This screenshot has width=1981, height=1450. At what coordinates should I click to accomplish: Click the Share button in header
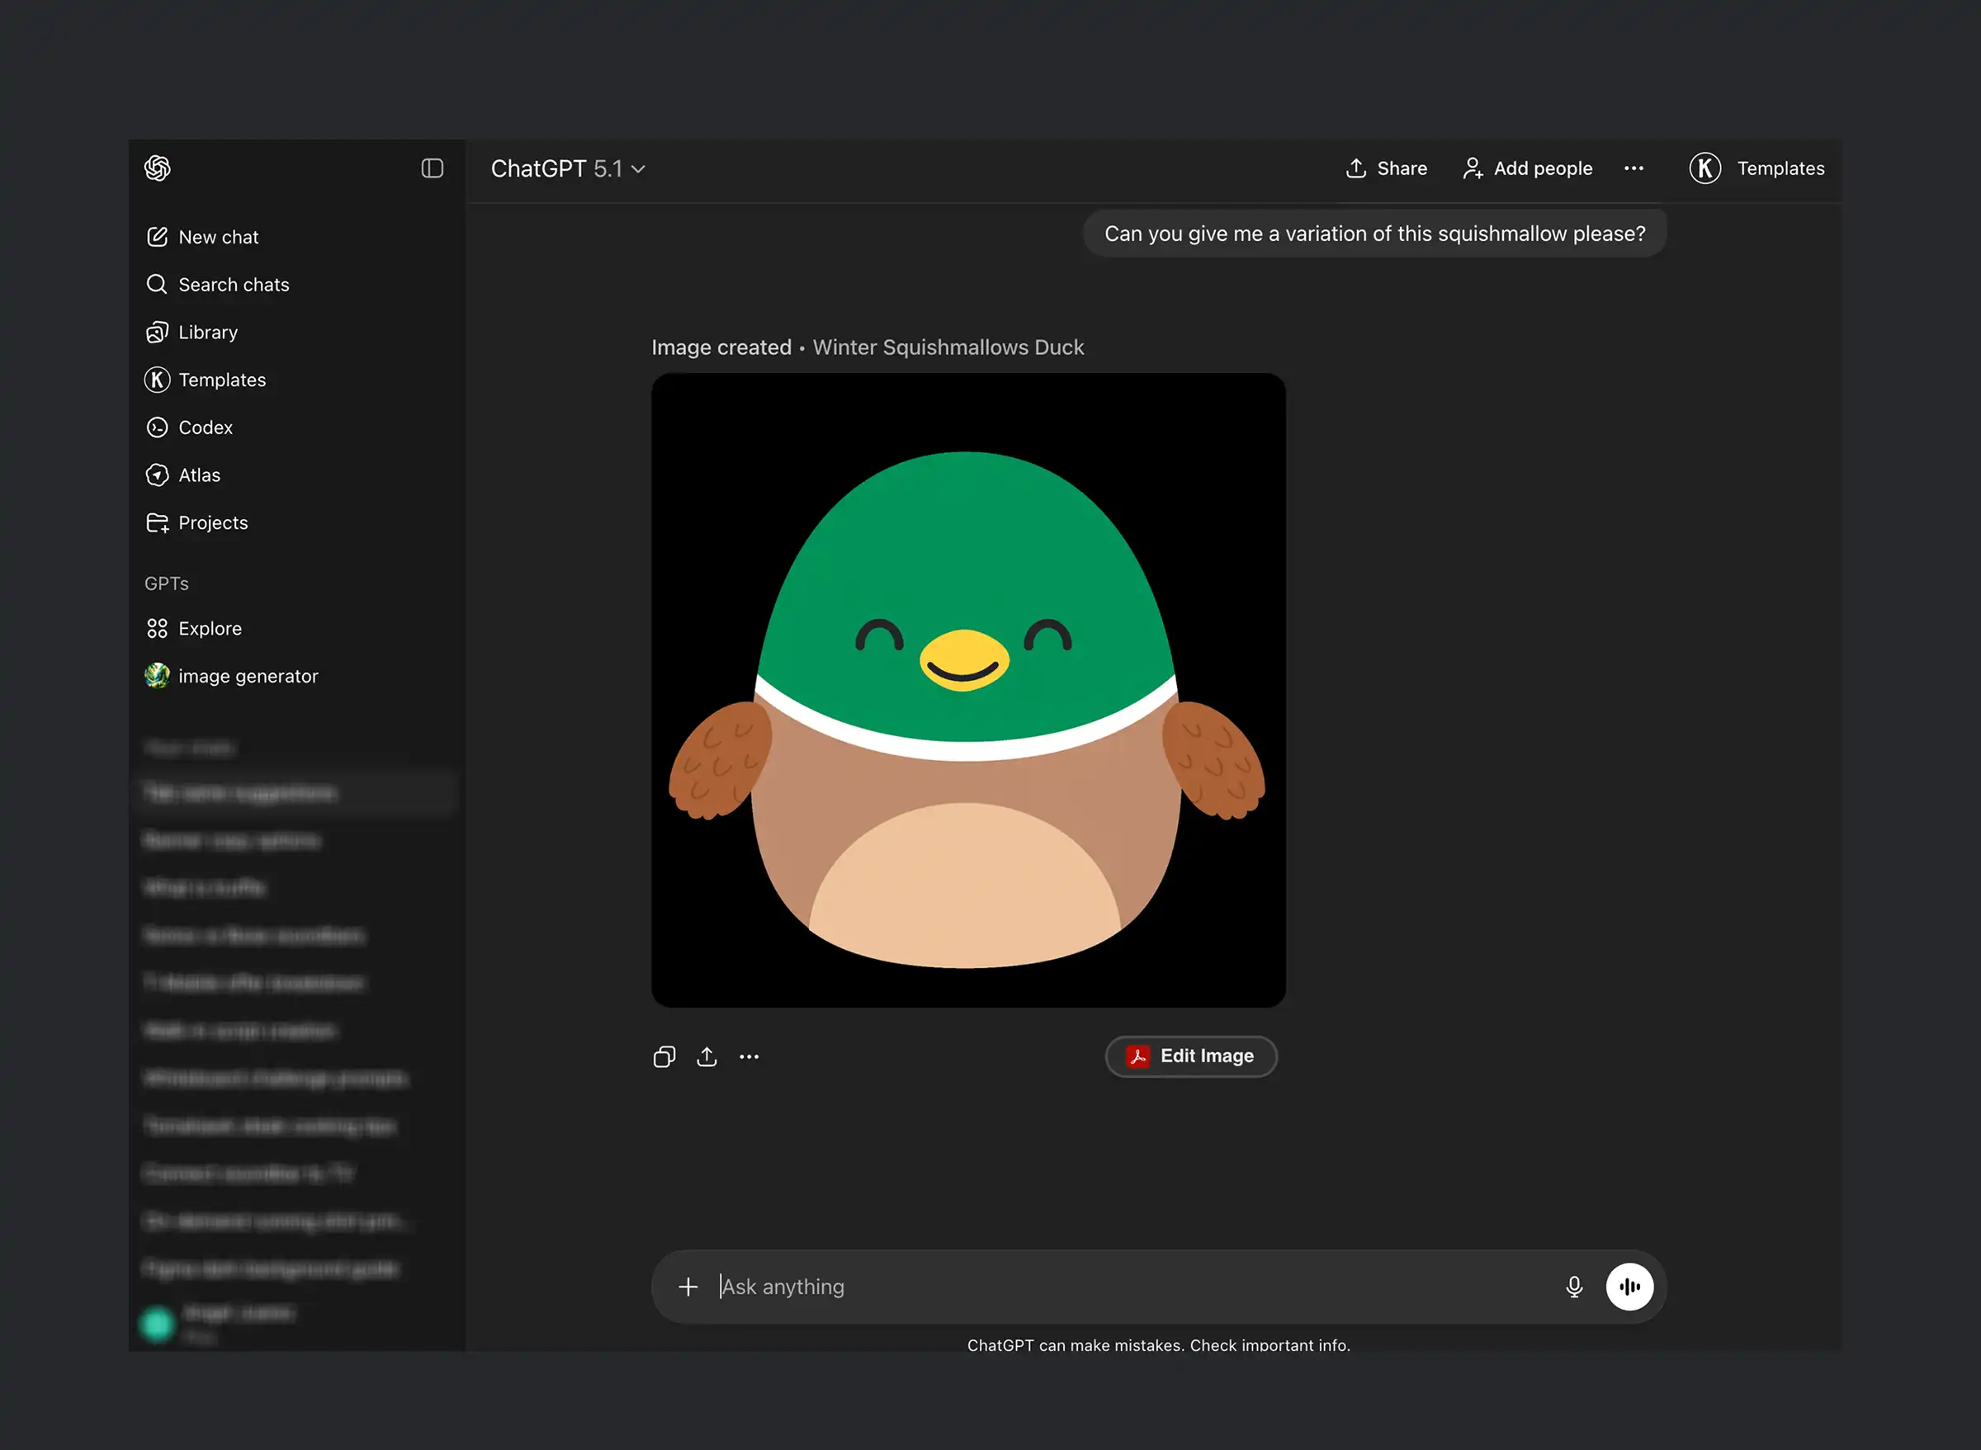1387,168
